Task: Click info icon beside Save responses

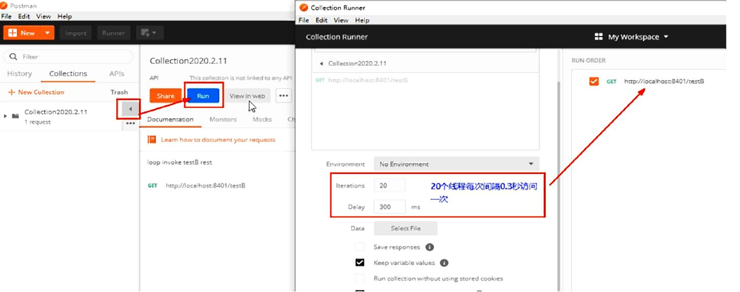Action: click(x=429, y=247)
